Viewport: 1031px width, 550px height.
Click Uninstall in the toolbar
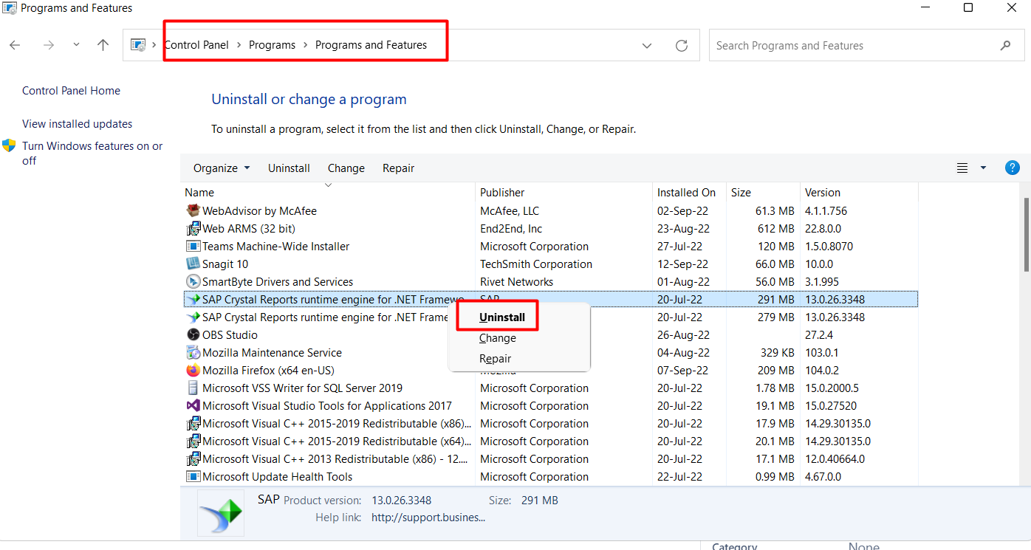click(x=289, y=168)
